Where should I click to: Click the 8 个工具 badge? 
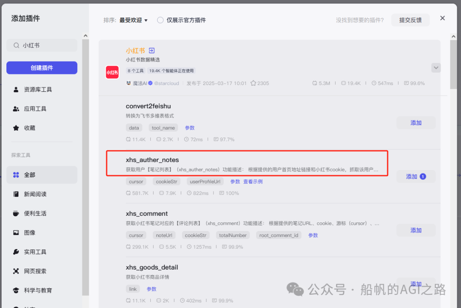(x=136, y=70)
